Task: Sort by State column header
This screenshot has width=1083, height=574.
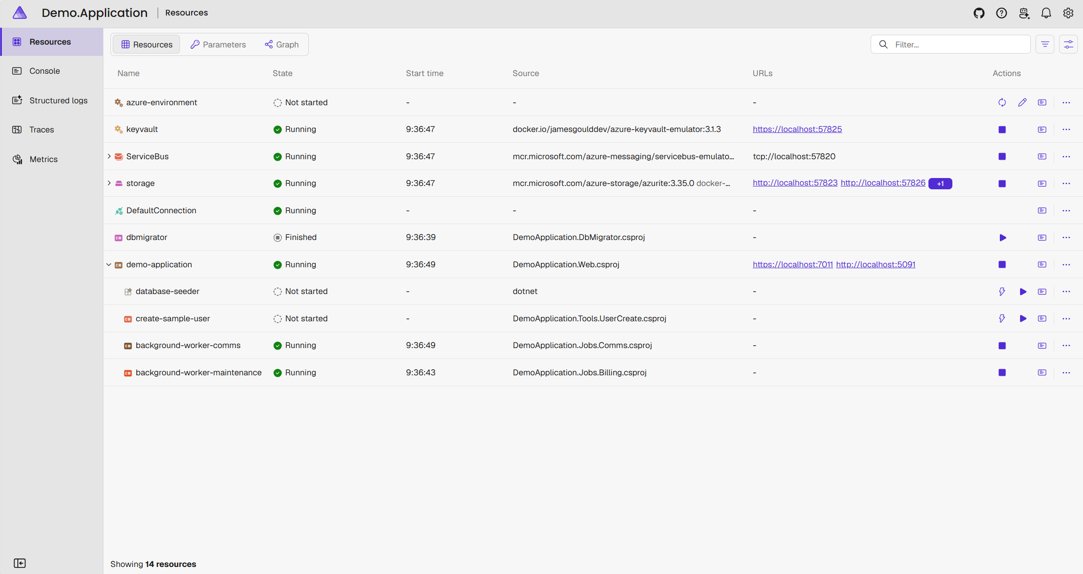Action: point(282,73)
